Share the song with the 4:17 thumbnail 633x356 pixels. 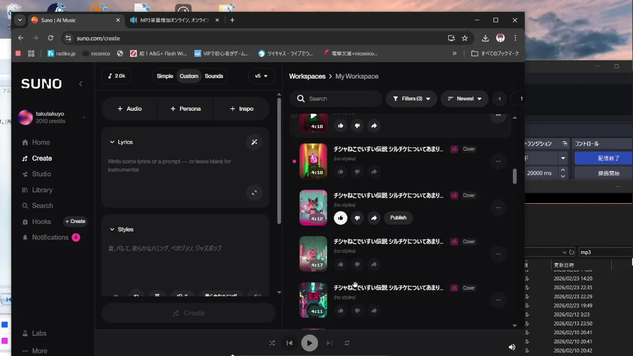pos(374,264)
